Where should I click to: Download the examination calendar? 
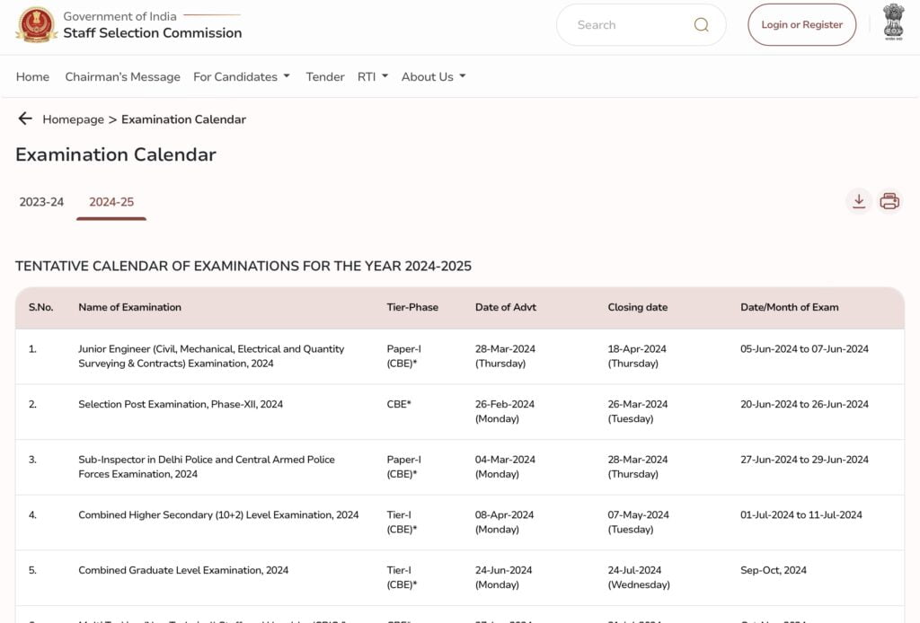click(x=859, y=201)
